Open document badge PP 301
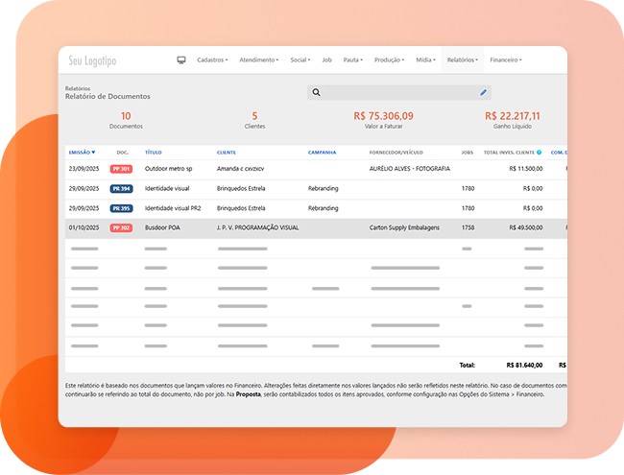624x475 pixels. pyautogui.click(x=121, y=169)
